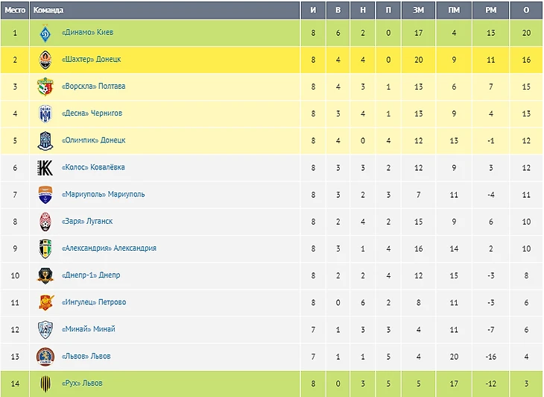Click the Kolos Kovalivka K logo
The width and height of the screenshot is (544, 397).
(x=45, y=168)
